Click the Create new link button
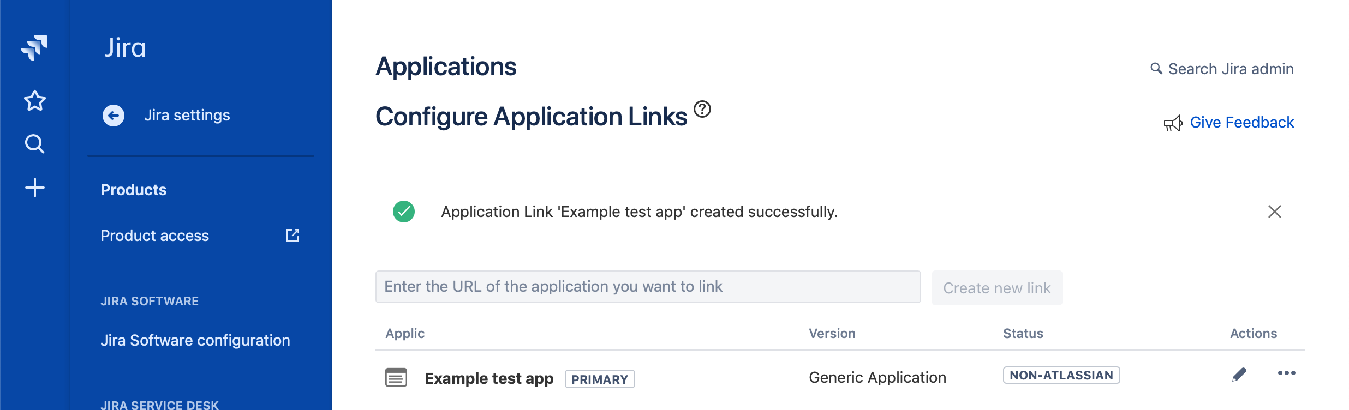Screen dimensions: 1349x410 pyautogui.click(x=997, y=288)
